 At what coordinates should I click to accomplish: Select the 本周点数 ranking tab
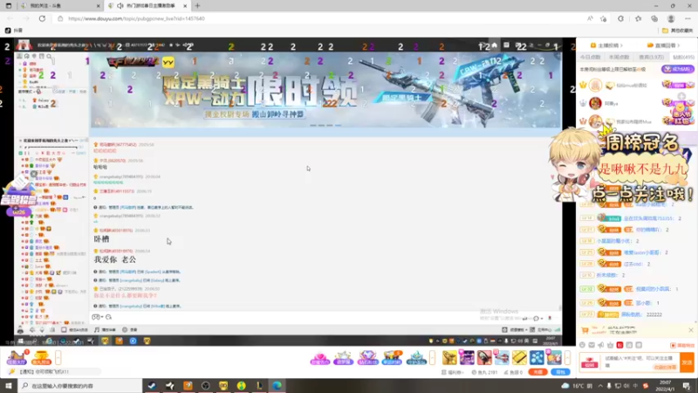[619, 57]
